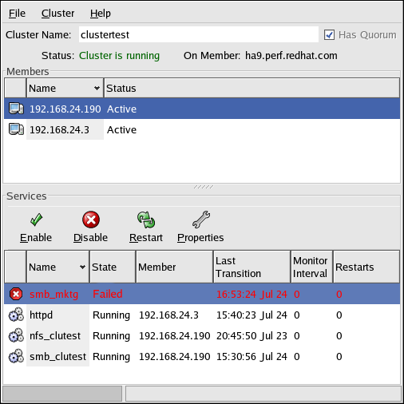
Task: Open the Cluster menu
Action: [58, 14]
